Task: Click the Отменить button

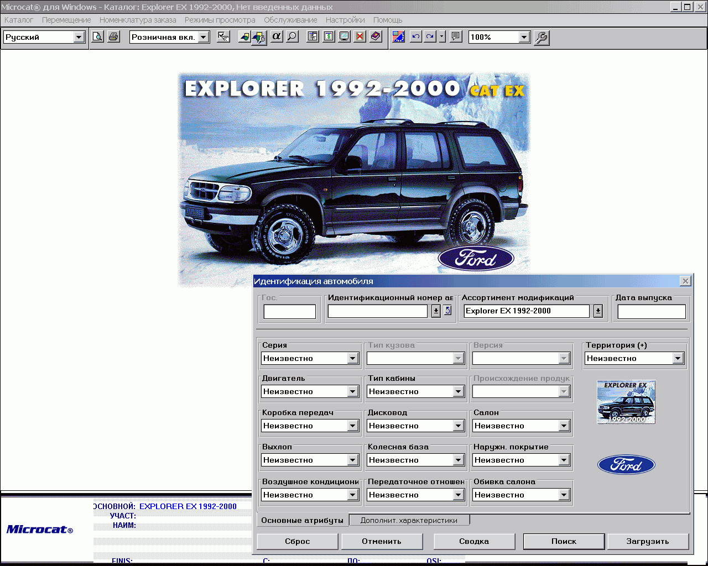Action: pos(382,541)
